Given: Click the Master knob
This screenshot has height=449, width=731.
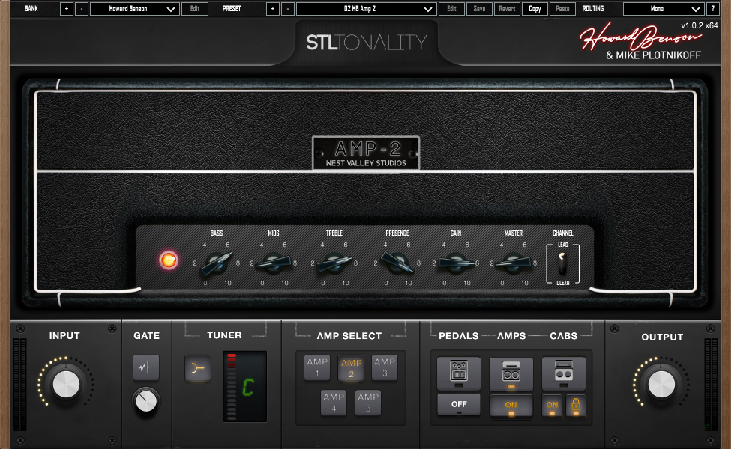Looking at the screenshot, I should tap(514, 263).
